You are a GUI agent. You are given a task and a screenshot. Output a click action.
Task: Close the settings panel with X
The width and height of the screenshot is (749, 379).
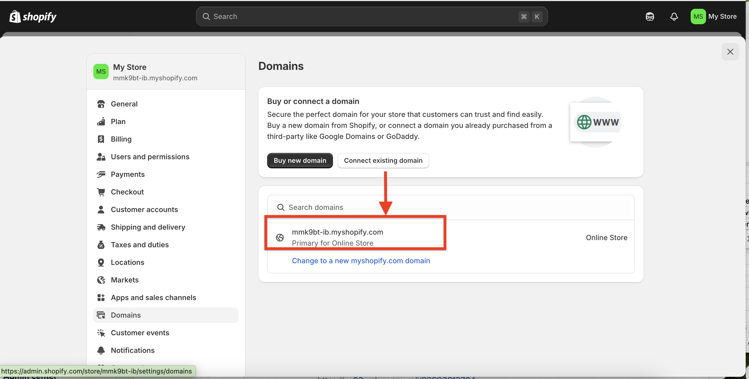[x=730, y=52]
